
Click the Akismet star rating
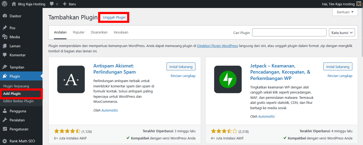click(67, 131)
